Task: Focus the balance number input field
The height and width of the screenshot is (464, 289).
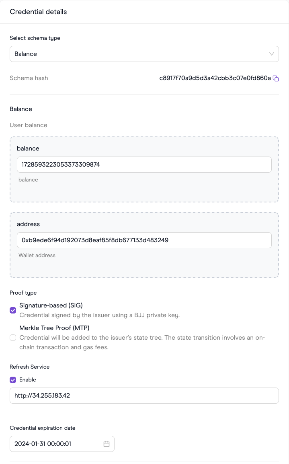Action: coord(144,165)
